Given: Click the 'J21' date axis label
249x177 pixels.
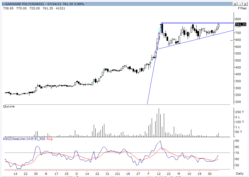Looking at the screenshot, I should (117, 174).
